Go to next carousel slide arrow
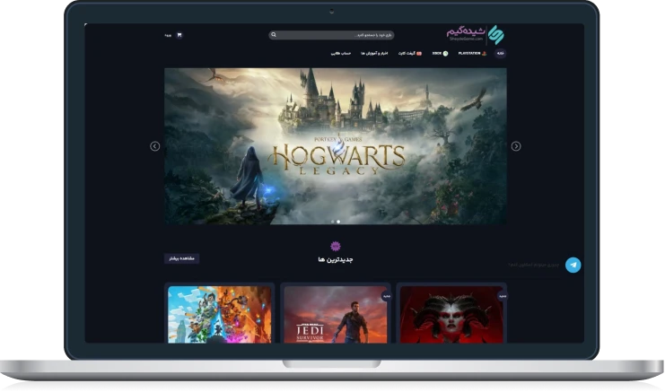665x392 pixels. (x=516, y=146)
